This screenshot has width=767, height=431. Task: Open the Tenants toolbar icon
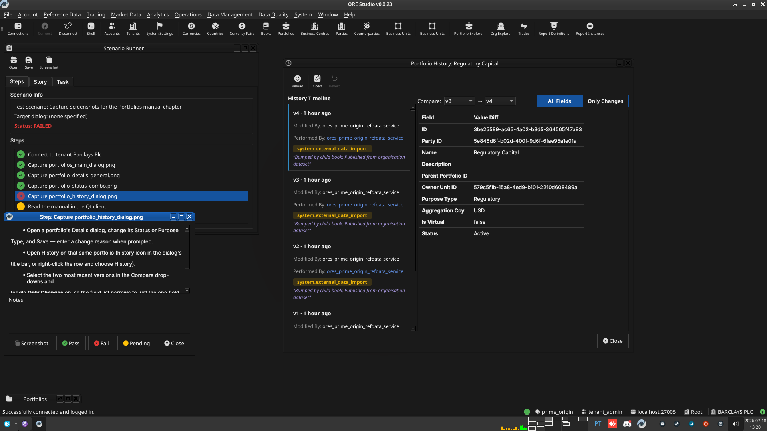(133, 28)
